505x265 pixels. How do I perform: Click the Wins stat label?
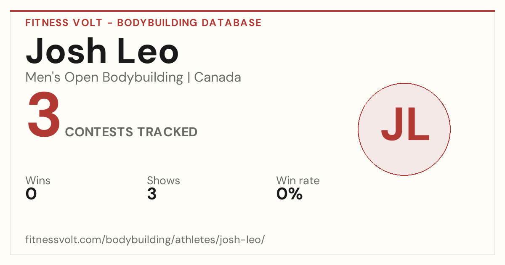[x=38, y=181]
